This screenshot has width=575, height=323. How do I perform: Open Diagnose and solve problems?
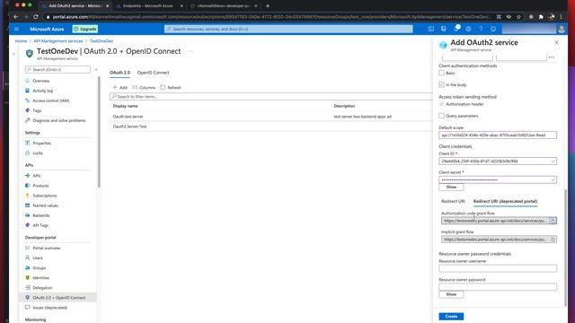click(x=58, y=120)
